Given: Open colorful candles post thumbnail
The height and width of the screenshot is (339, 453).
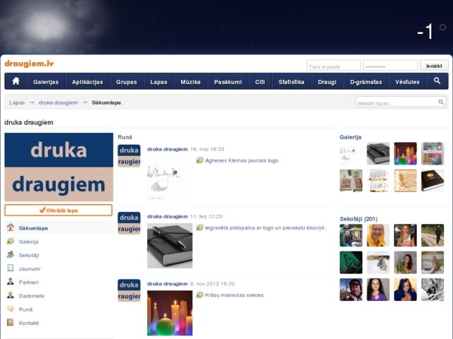Looking at the screenshot, I should (170, 313).
